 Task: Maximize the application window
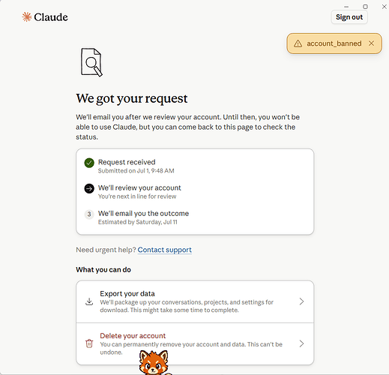[365, 7]
